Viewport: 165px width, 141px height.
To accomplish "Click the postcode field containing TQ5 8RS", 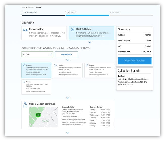I will coord(37,54).
